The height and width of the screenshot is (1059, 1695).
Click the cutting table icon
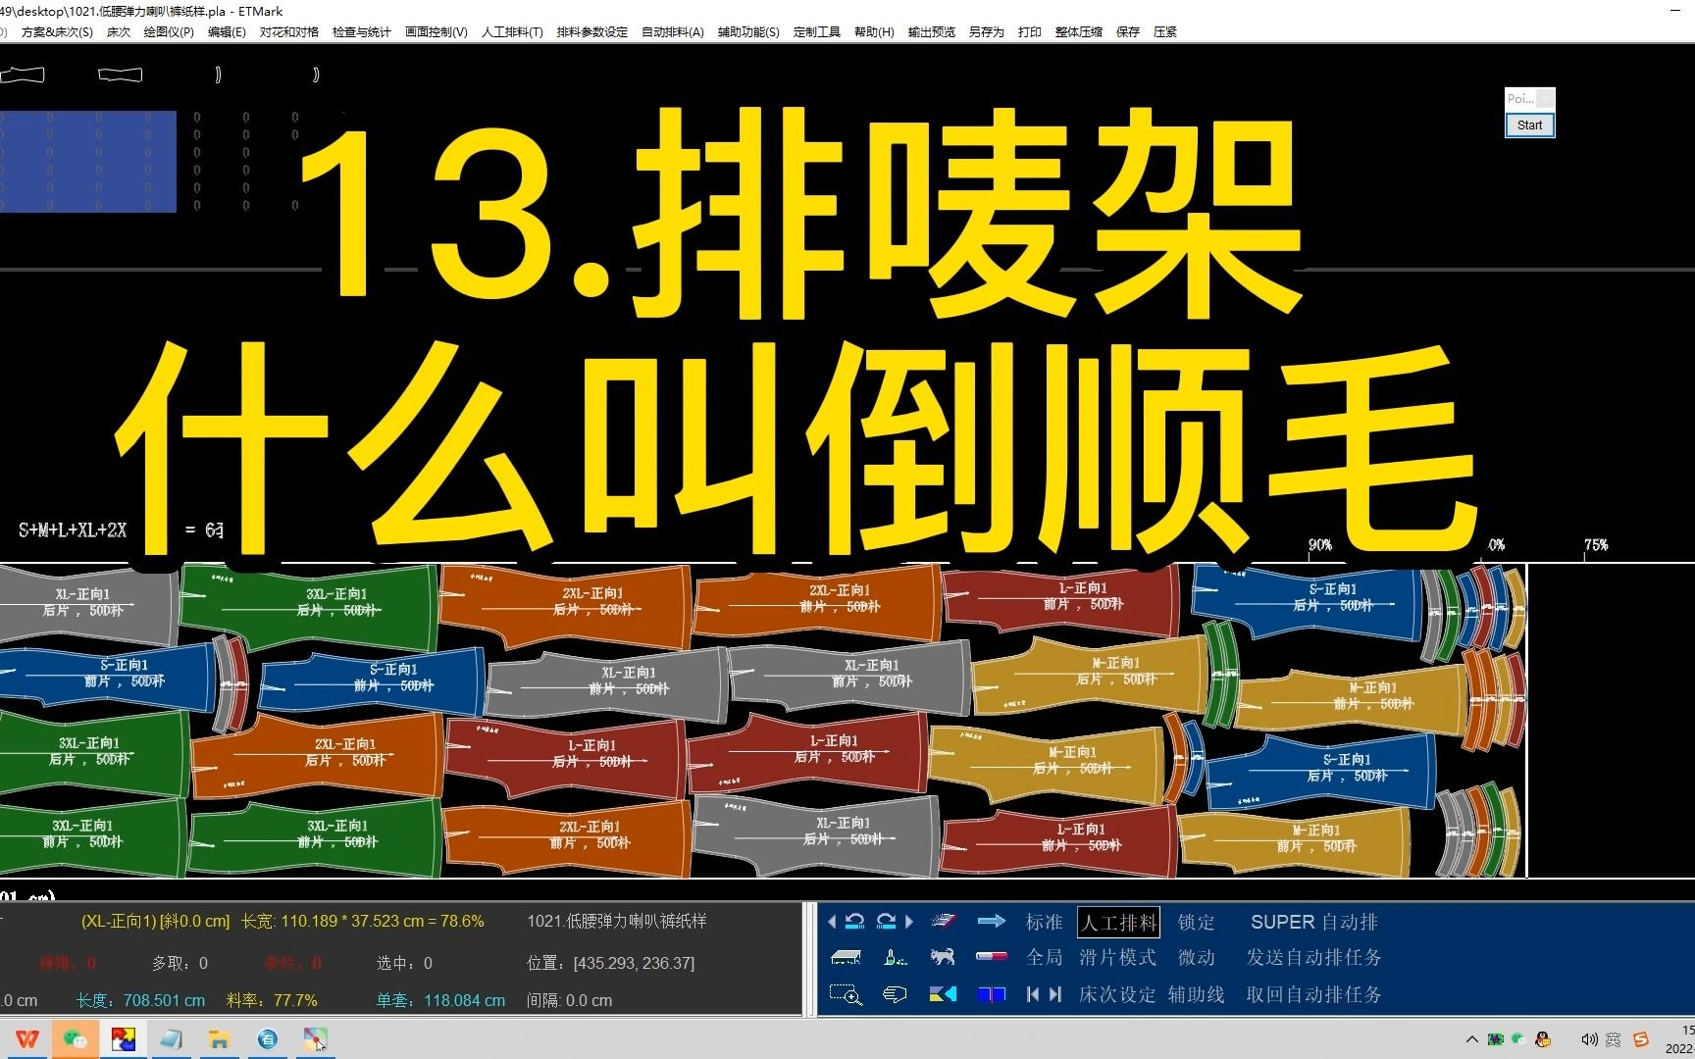(846, 957)
